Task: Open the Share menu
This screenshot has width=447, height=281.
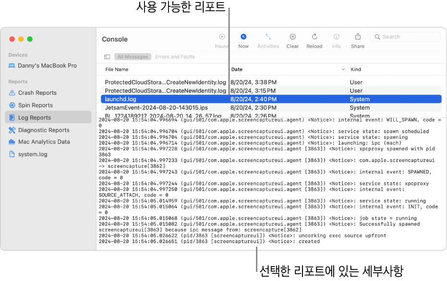Action: (358, 41)
